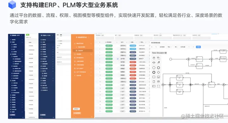Click 导入 in the flow toolbar
The height and width of the screenshot is (123, 228).
pyautogui.click(x=176, y=47)
